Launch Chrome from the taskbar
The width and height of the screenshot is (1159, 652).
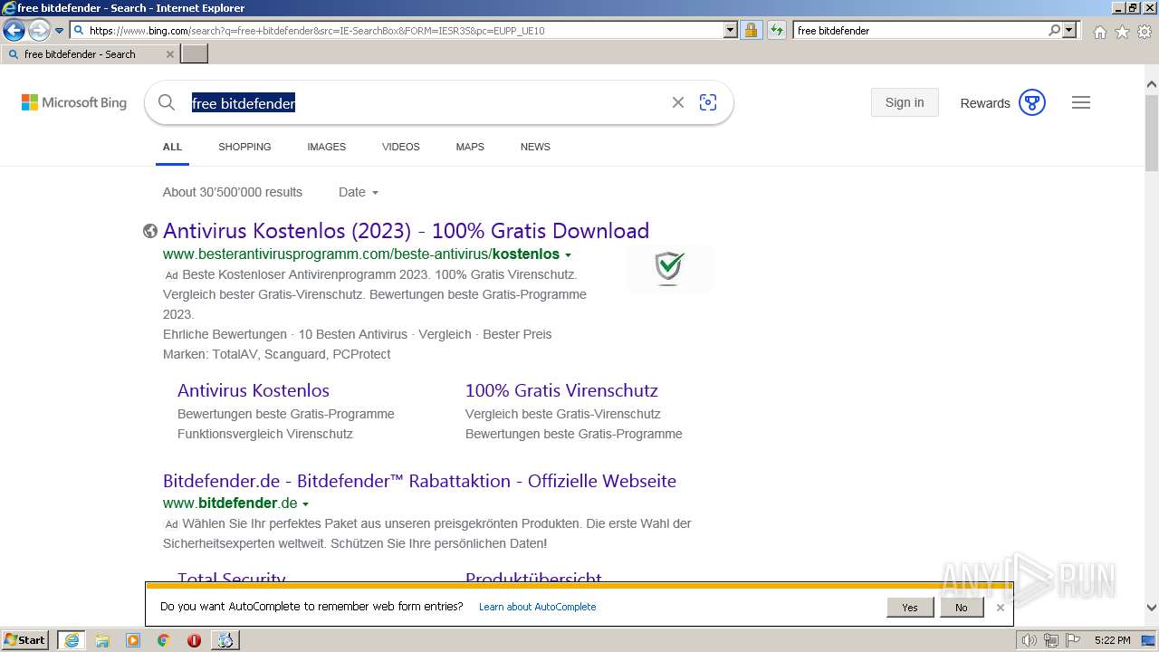click(163, 640)
